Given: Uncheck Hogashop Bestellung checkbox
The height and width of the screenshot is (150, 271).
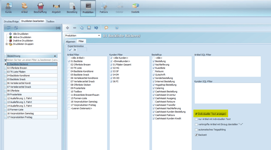Looking at the screenshot, I should 154,85.
